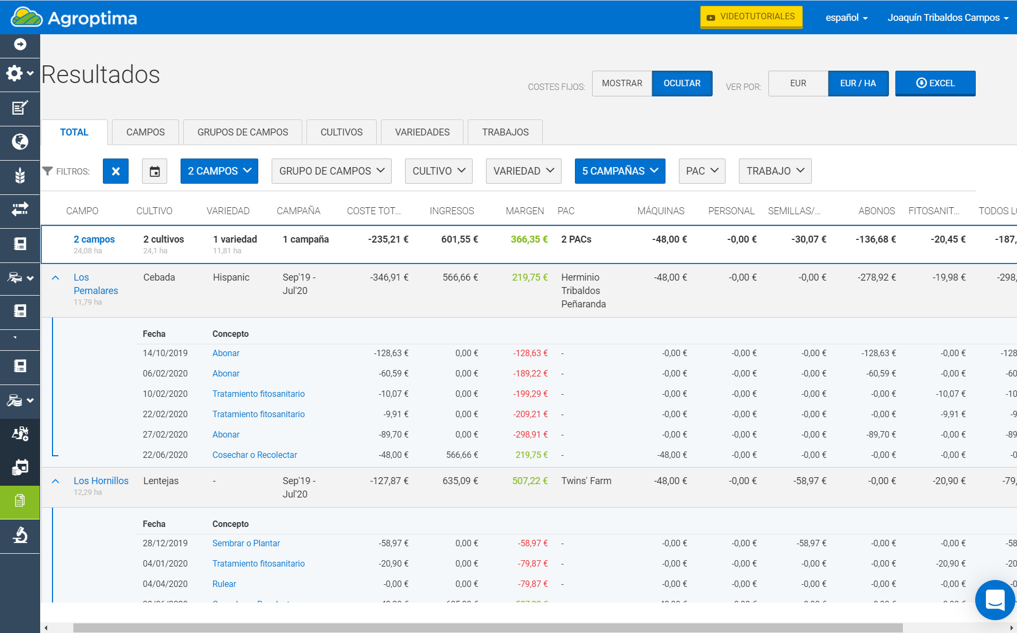Download results with the Excel button

point(935,84)
